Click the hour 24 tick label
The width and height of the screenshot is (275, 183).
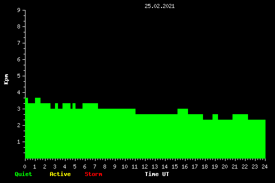[264, 167]
